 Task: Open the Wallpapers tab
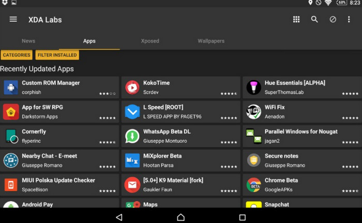[x=211, y=41]
